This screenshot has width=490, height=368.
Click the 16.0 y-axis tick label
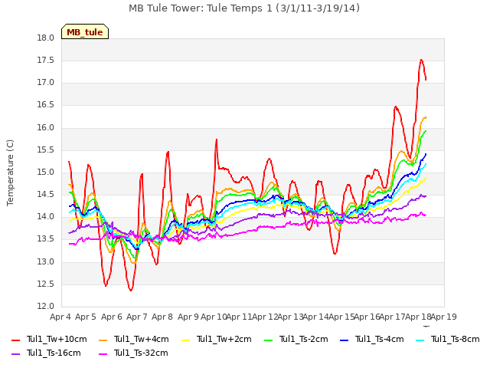point(46,128)
